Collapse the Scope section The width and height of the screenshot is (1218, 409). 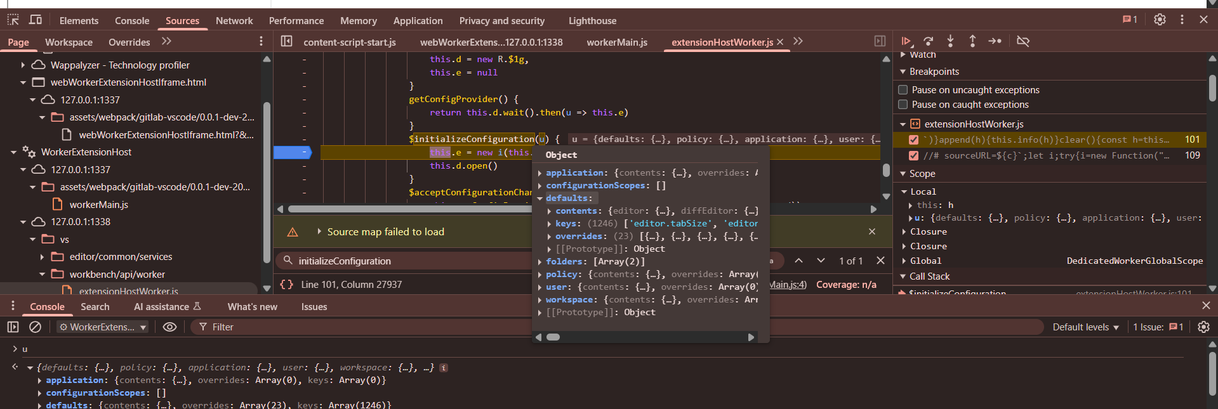(903, 174)
